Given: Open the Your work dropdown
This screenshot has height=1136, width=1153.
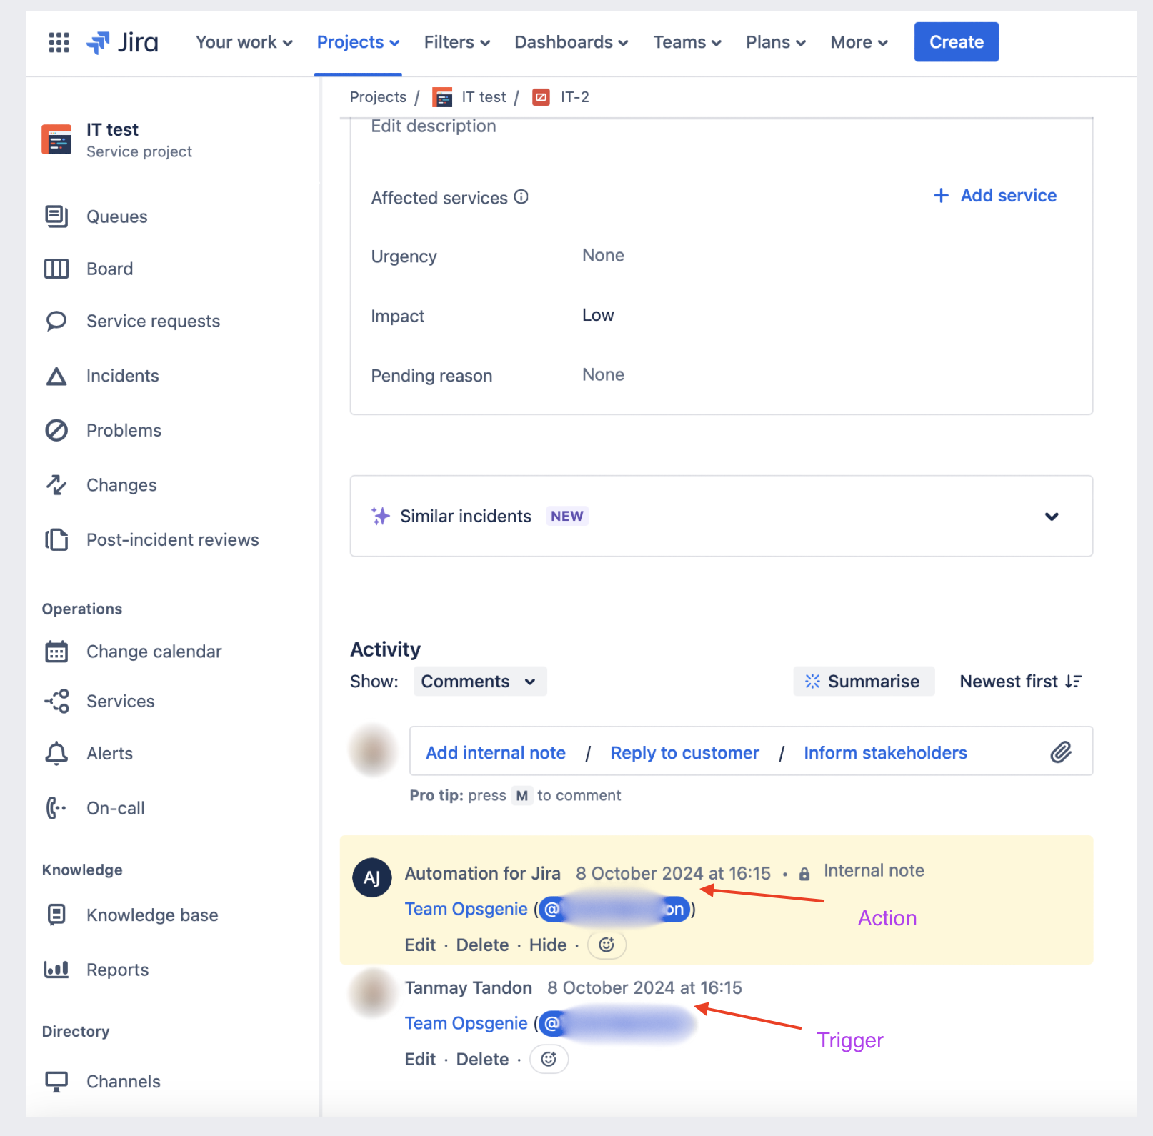Looking at the screenshot, I should tap(244, 42).
